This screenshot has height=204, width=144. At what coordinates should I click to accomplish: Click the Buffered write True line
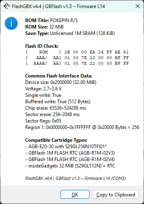tap(58, 102)
